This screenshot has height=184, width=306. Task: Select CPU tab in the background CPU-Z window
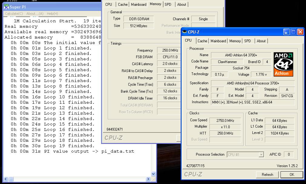(109, 4)
